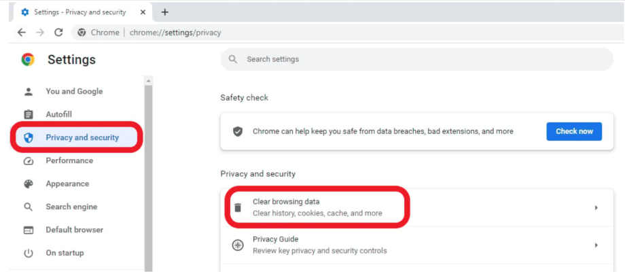
Task: Click the sidebar scrollbar up arrow
Action: tap(148, 81)
